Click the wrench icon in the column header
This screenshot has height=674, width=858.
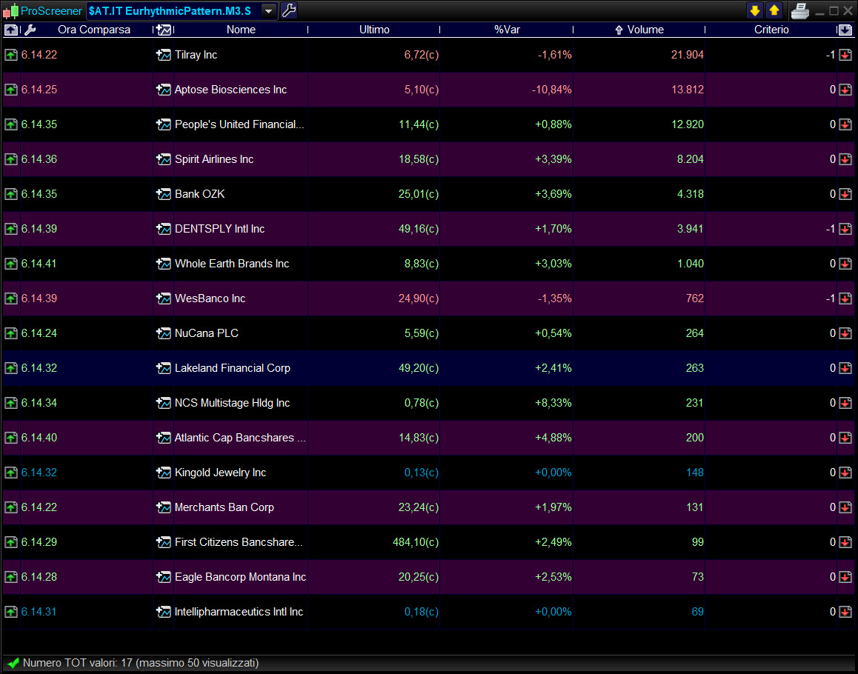(x=30, y=30)
